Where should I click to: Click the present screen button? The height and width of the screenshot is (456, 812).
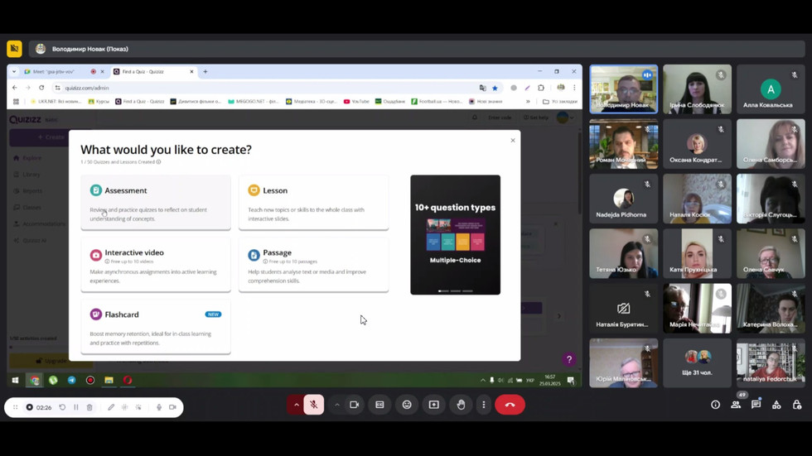pos(434,405)
